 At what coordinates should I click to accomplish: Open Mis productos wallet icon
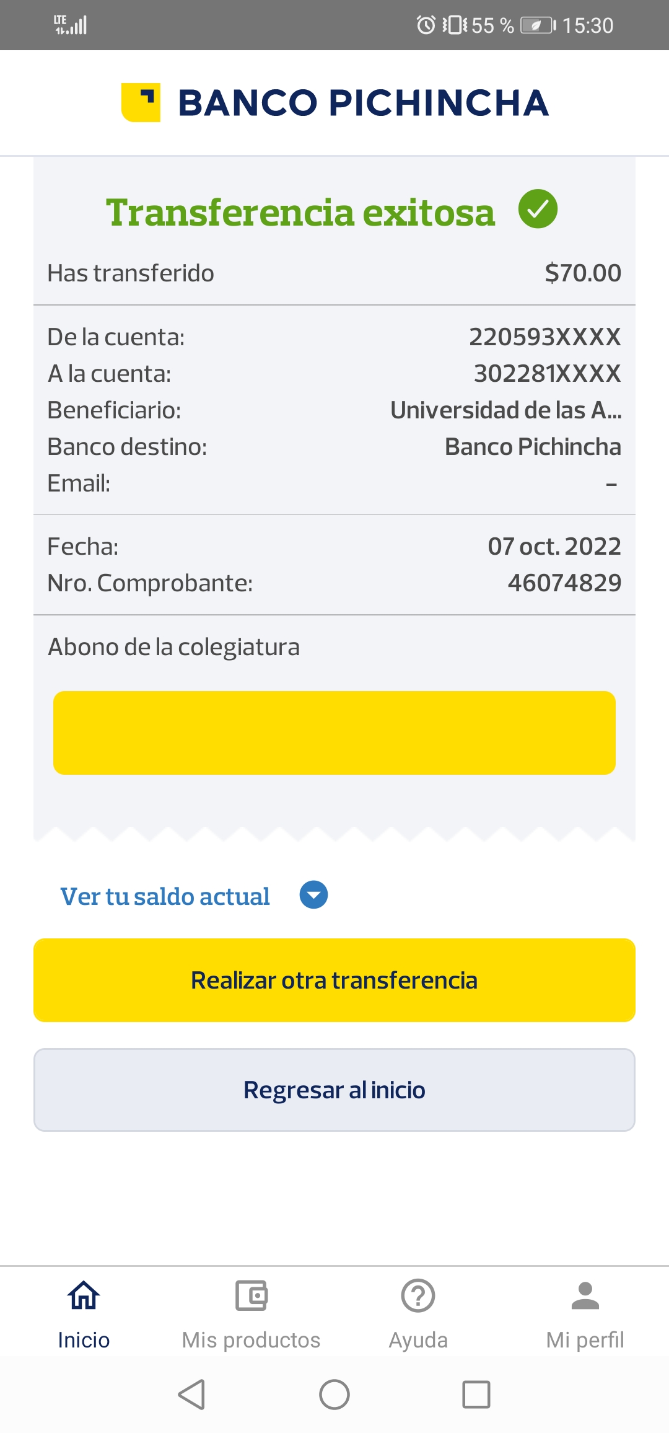point(251,1295)
